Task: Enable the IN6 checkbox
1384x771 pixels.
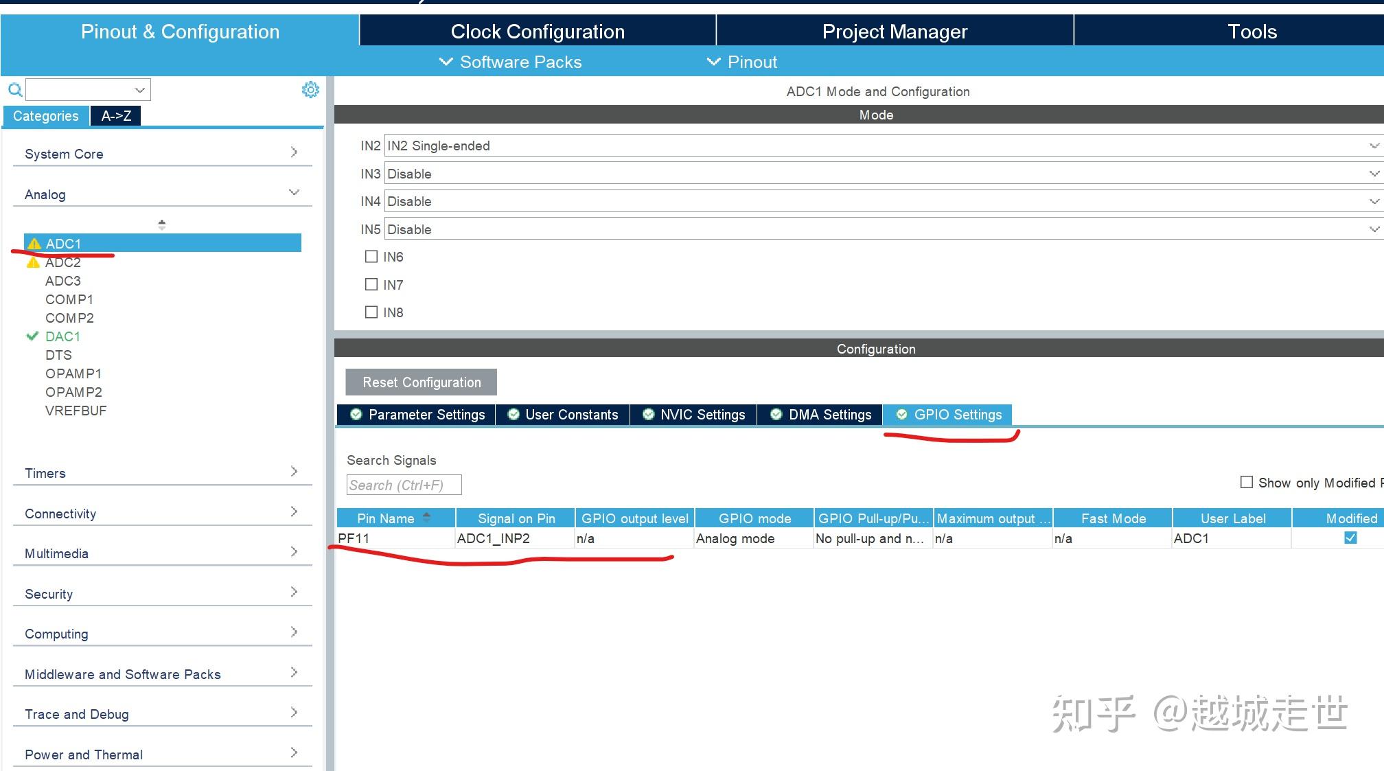Action: [x=371, y=257]
